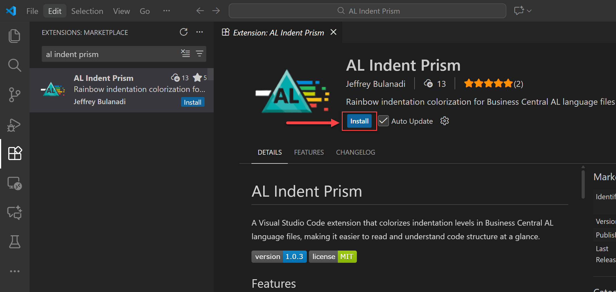Screen dimensions: 616x292
Task: Install AL Indent Prism from sidebar list
Action: click(x=193, y=102)
